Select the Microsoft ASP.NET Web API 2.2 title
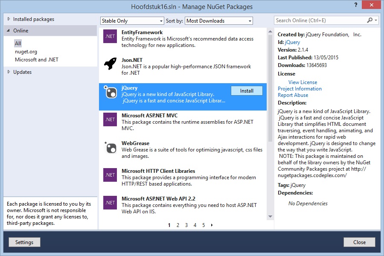This screenshot has height=256, width=384. pos(158,198)
